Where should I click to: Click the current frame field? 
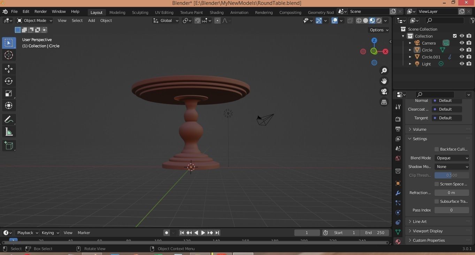pyautogui.click(x=307, y=233)
